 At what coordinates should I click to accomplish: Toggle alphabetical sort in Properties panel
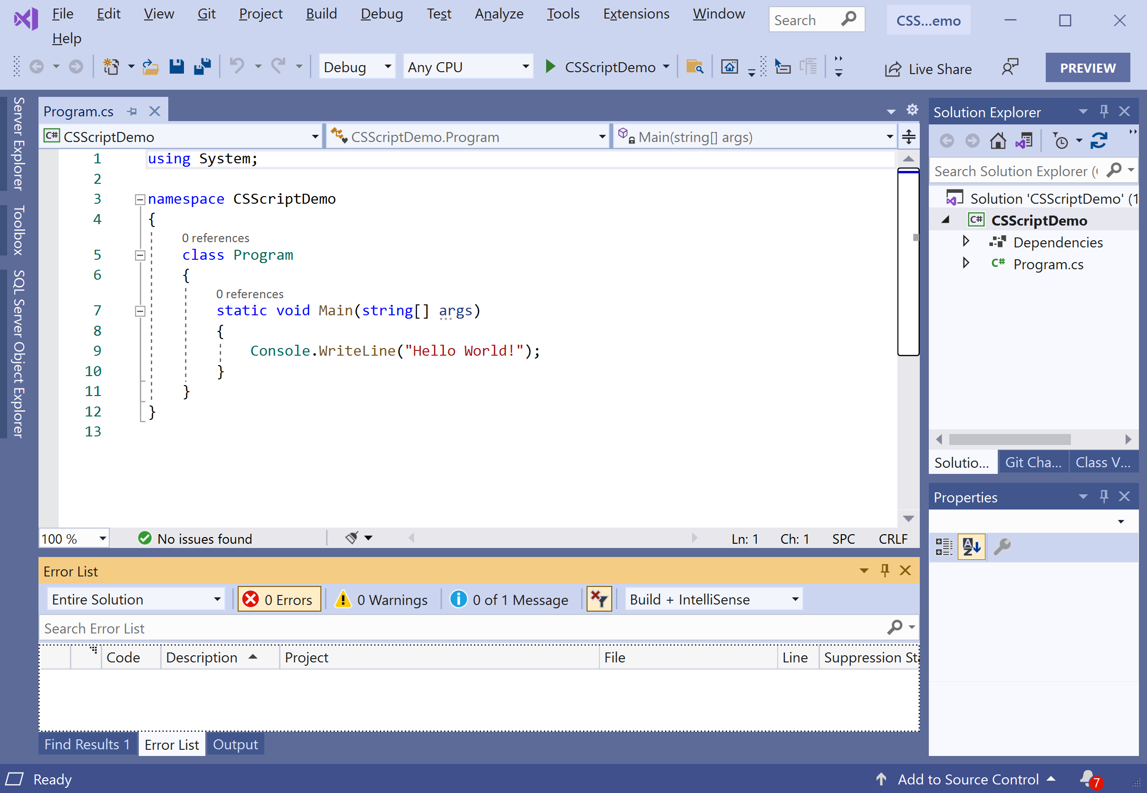(x=971, y=547)
